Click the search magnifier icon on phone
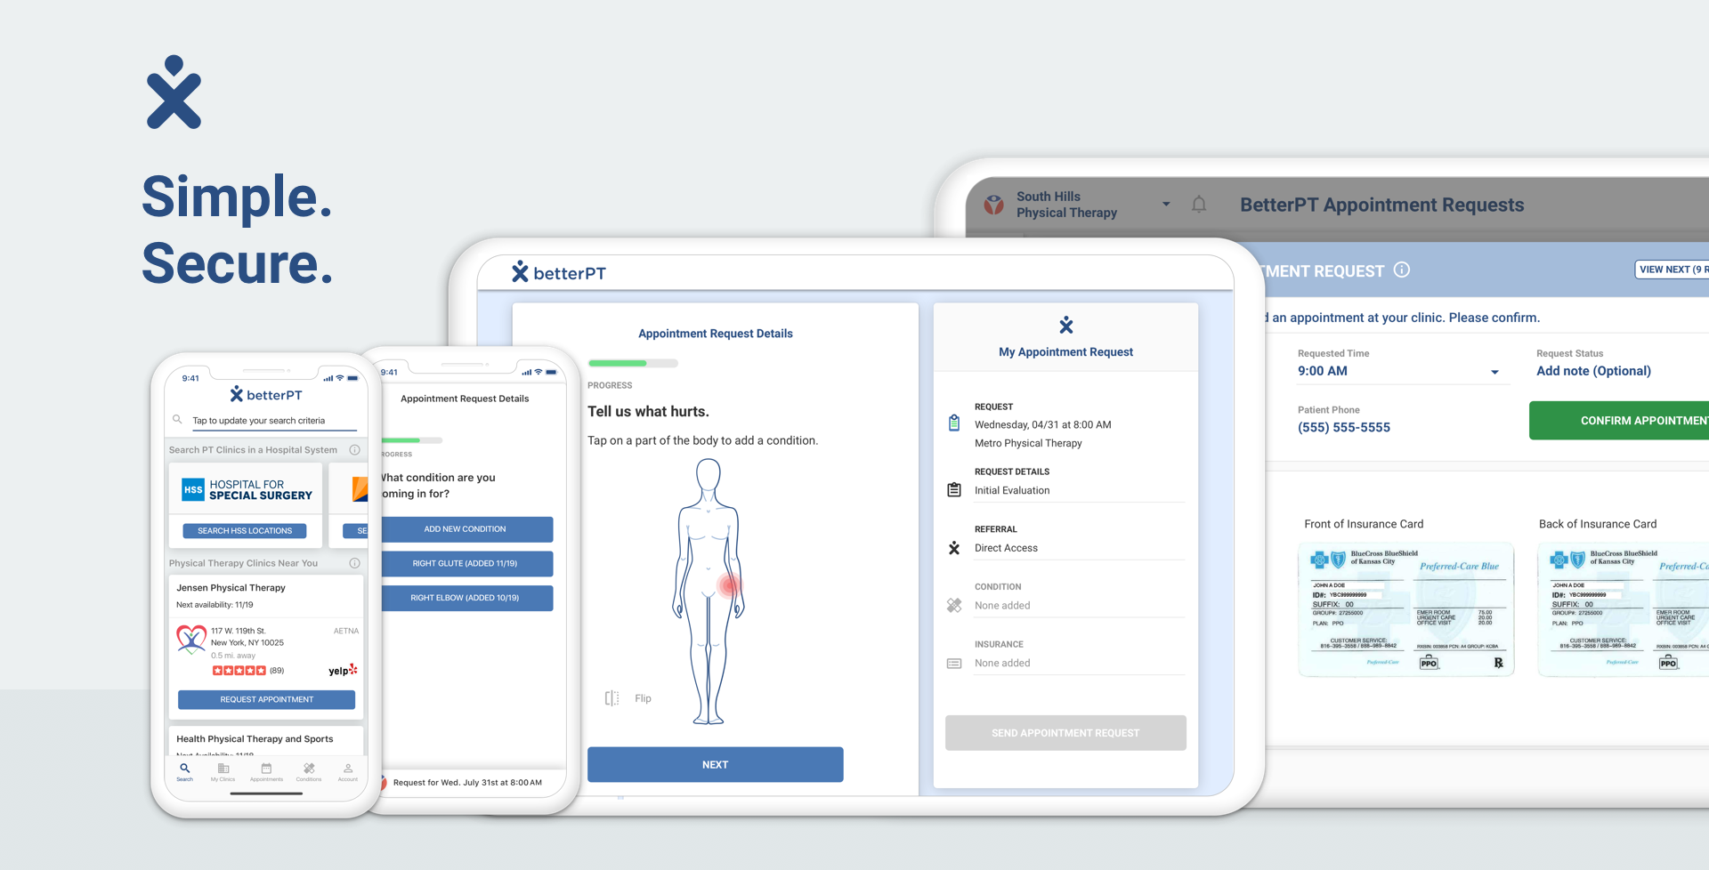The height and width of the screenshot is (870, 1709). tap(177, 420)
